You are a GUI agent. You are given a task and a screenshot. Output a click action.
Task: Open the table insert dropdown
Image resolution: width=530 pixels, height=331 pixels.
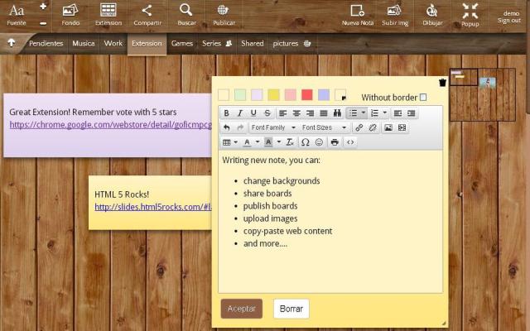click(x=230, y=142)
